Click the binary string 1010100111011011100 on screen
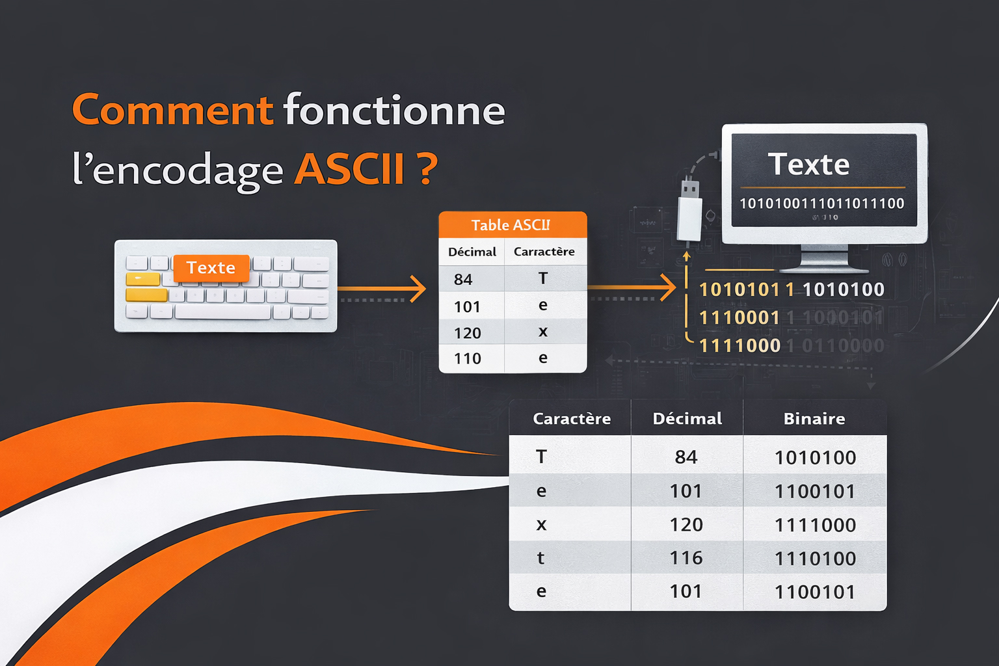Image resolution: width=999 pixels, height=666 pixels. tap(821, 204)
